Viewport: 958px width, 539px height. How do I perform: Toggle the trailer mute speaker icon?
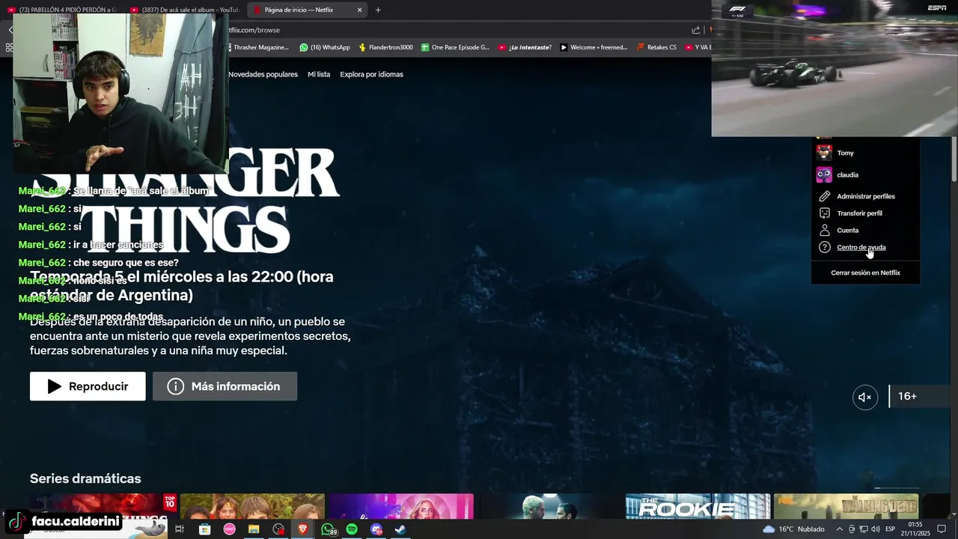point(865,398)
